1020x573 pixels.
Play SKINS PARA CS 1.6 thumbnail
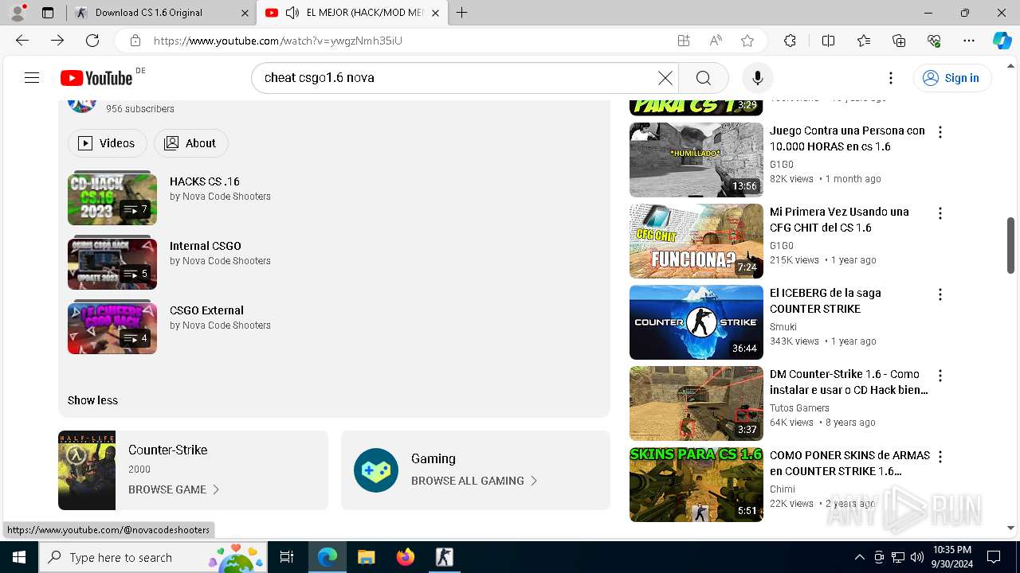tap(696, 485)
